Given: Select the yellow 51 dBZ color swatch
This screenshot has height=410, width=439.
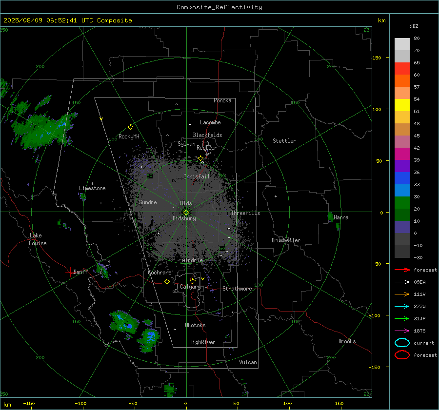Looking at the screenshot, I should point(402,105).
